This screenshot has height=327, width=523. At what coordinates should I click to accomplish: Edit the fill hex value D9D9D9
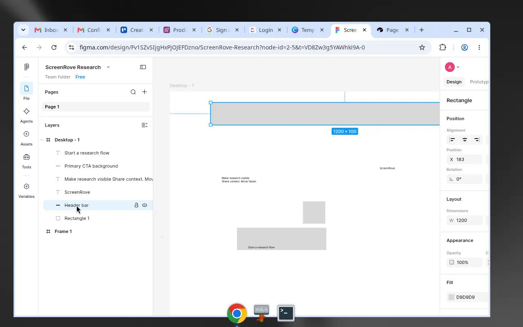pyautogui.click(x=465, y=297)
